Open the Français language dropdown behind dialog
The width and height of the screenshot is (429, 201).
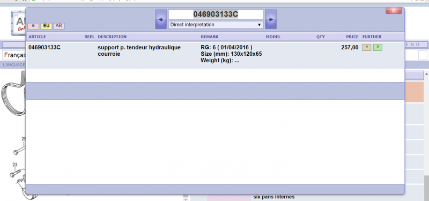(x=14, y=55)
